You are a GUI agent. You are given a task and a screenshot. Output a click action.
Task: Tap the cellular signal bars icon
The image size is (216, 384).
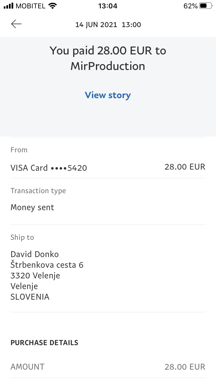point(9,6)
